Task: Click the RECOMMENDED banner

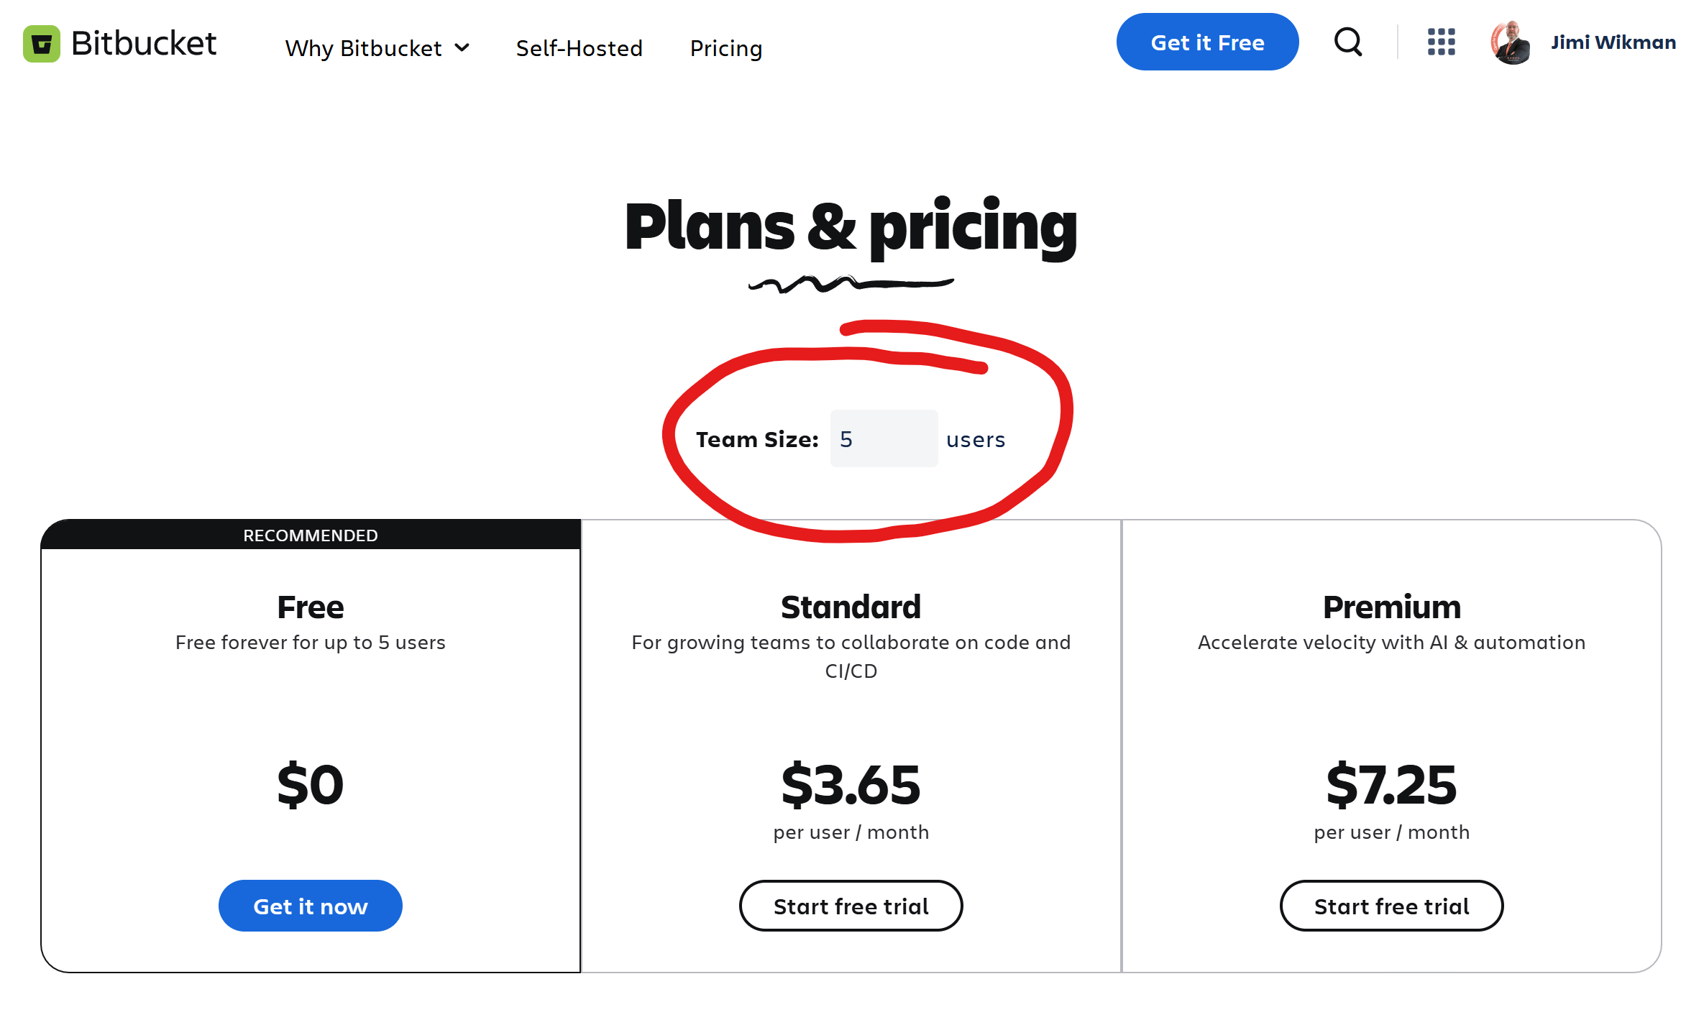Action: (x=310, y=536)
